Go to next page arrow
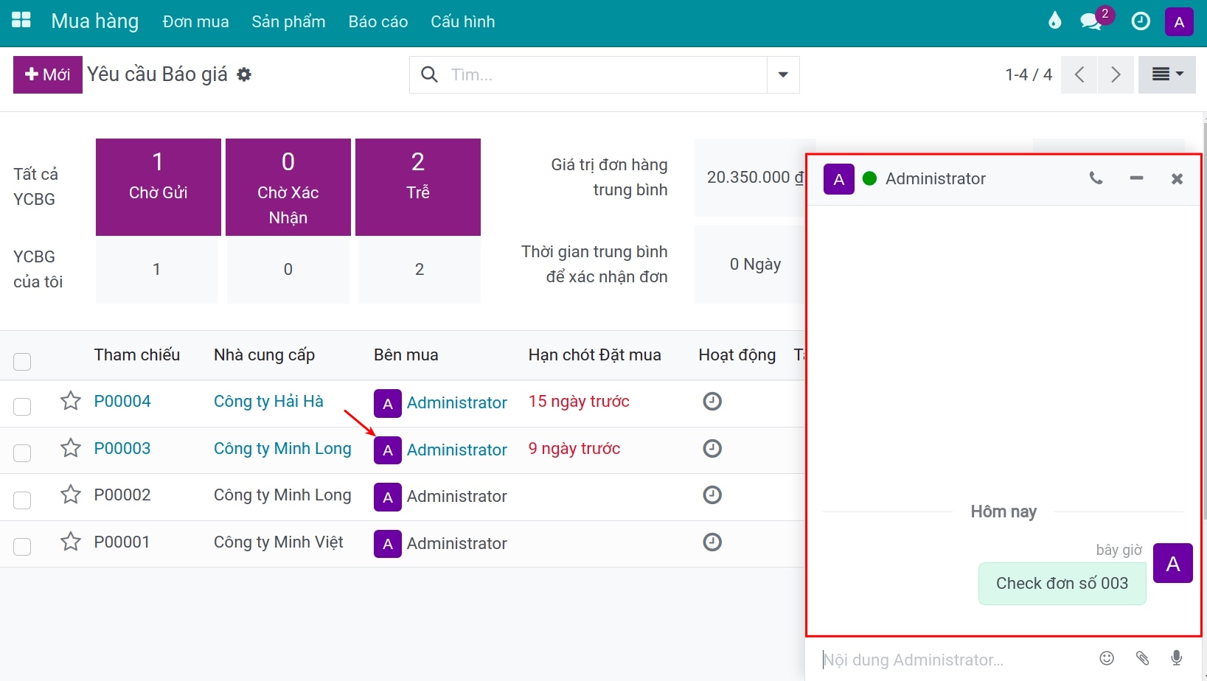Screen dimensions: 1207x681 (1116, 74)
